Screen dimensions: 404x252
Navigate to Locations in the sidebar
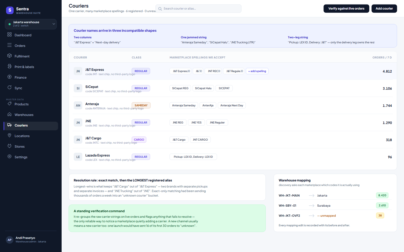31,136
